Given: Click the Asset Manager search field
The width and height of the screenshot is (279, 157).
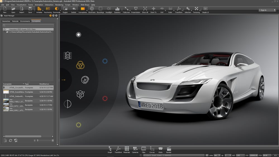Looking at the screenshot, I should (28, 25).
